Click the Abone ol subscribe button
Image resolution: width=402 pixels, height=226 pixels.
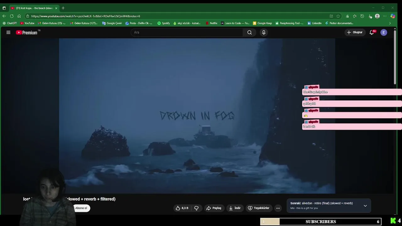coord(81,208)
